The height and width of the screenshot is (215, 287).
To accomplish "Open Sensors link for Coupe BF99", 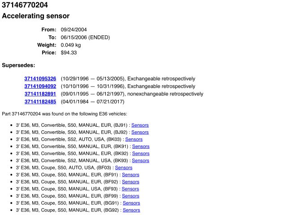I will pyautogui.click(x=130, y=196).
